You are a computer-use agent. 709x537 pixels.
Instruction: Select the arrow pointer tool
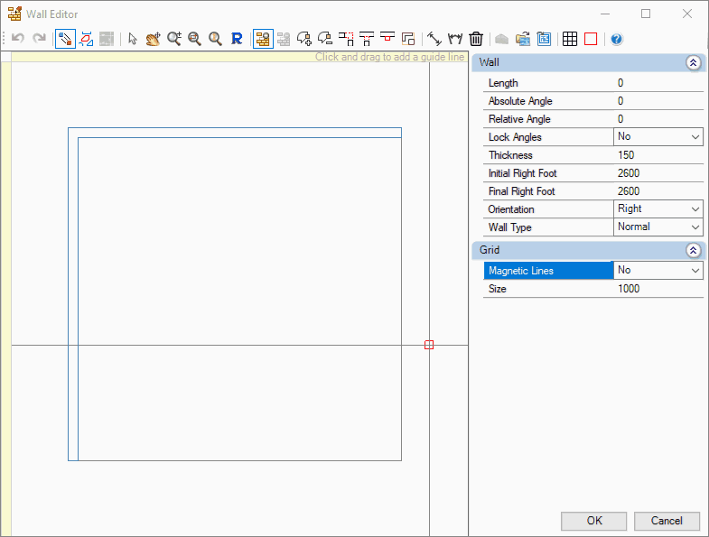coord(133,39)
